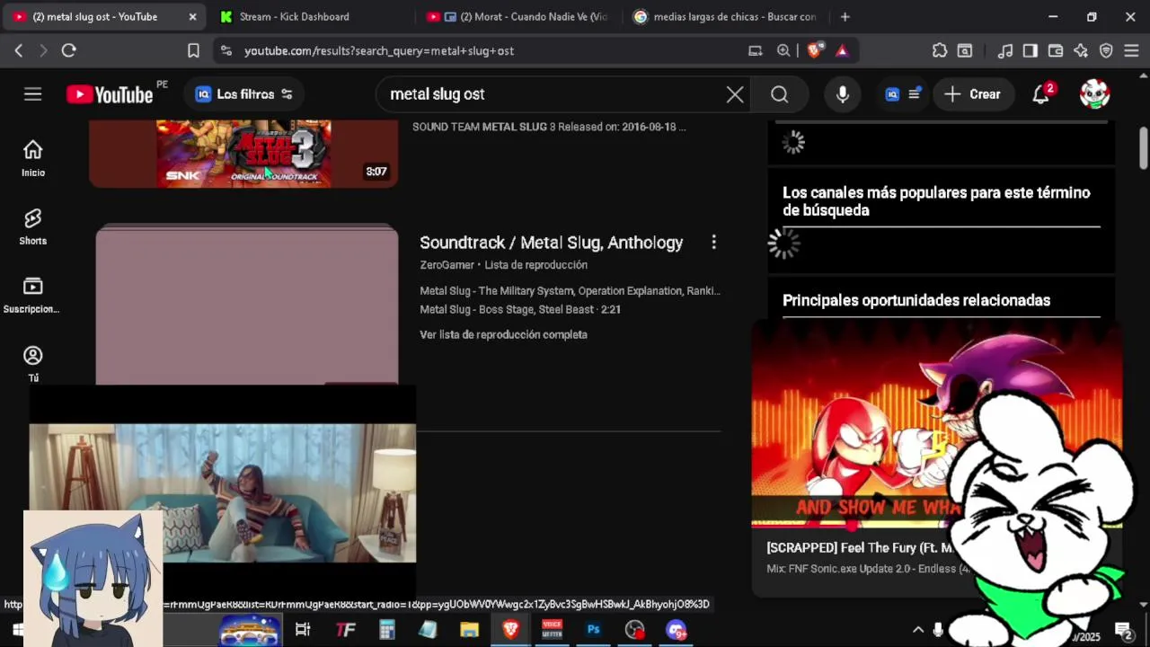This screenshot has width=1150, height=647.
Task: Open Photoshop from the taskbar
Action: tap(593, 630)
